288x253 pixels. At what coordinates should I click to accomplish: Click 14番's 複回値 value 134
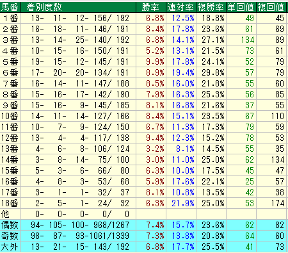278,159
